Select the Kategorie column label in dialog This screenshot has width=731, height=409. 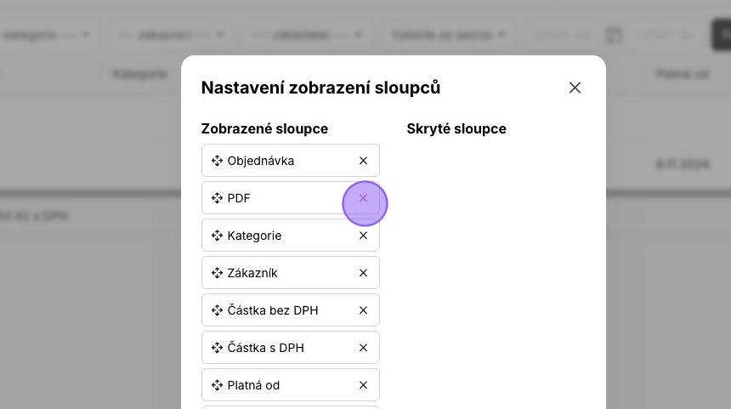[254, 236]
